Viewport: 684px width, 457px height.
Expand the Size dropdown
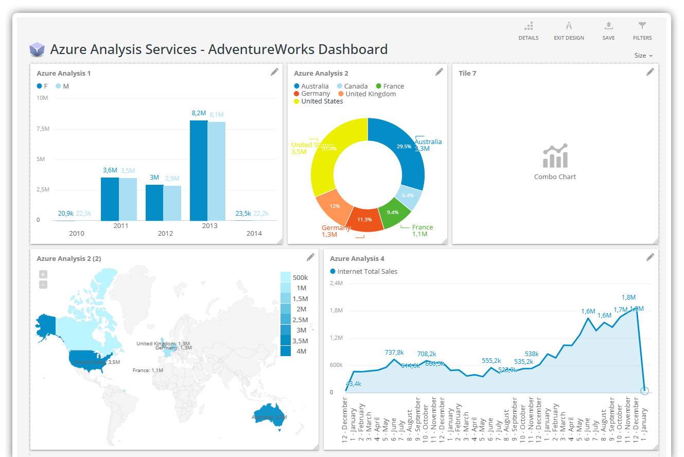point(643,56)
